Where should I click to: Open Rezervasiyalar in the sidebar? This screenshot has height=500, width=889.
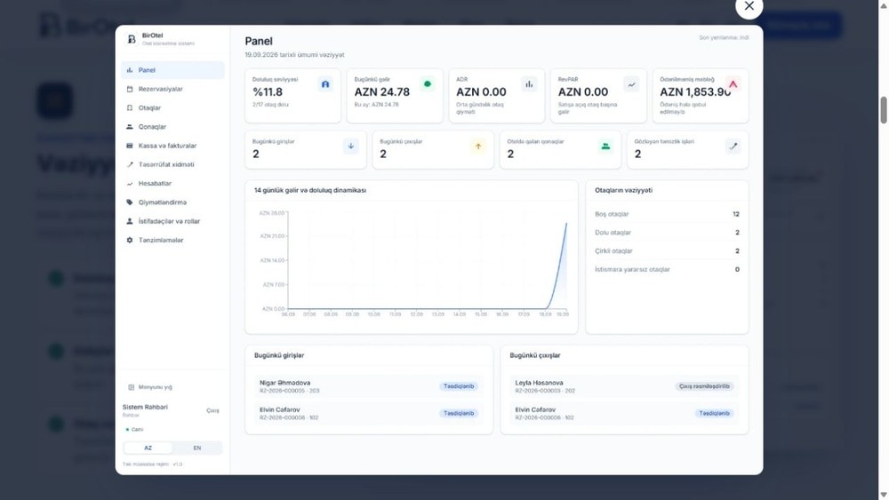pos(172,89)
